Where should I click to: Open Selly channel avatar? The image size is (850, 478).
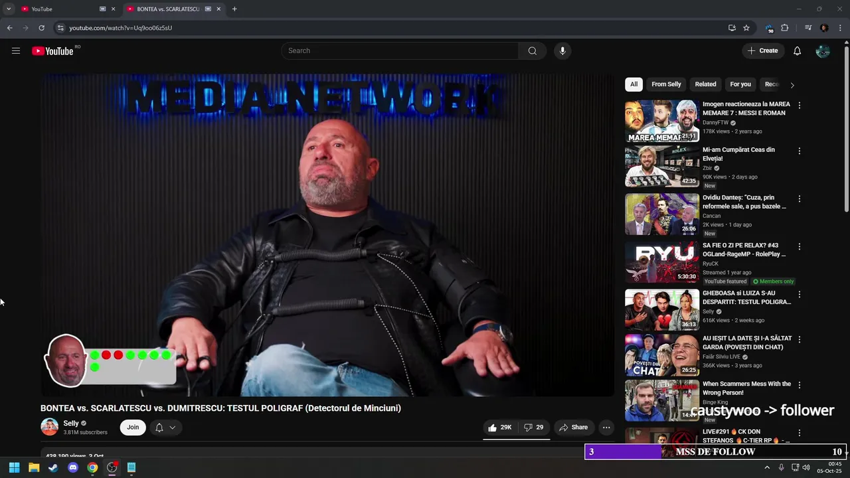pos(50,427)
